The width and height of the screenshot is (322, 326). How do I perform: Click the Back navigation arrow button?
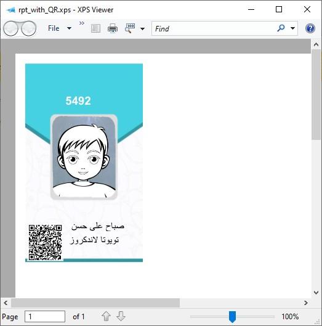[x=11, y=28]
